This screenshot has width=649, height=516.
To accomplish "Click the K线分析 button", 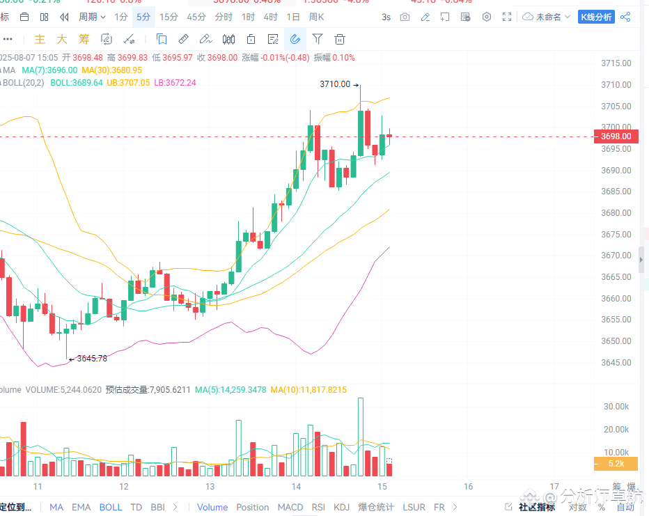I will (596, 17).
